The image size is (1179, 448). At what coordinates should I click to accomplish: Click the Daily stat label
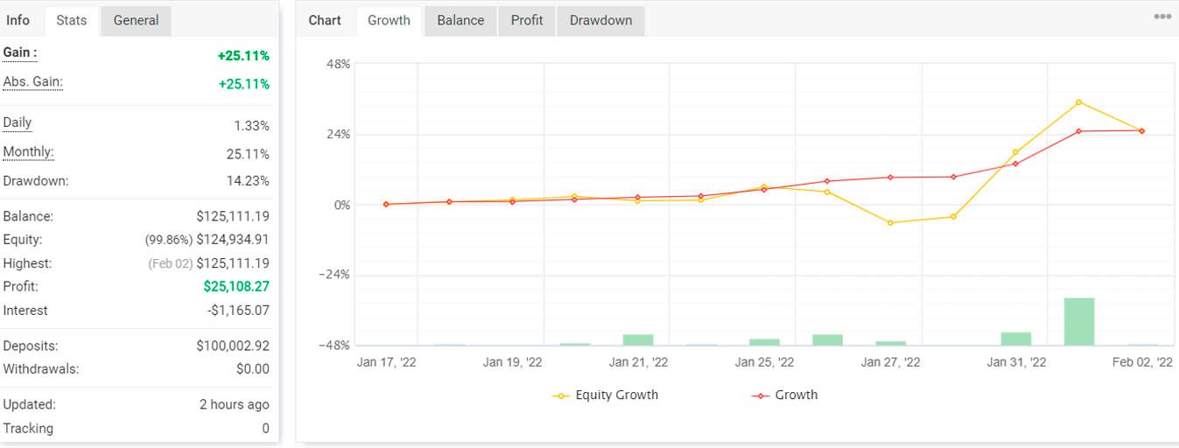pyautogui.click(x=18, y=123)
